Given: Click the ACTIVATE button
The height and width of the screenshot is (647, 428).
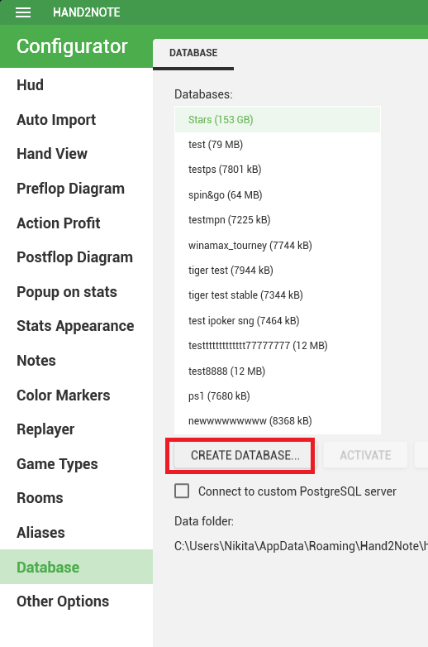Looking at the screenshot, I should [365, 455].
